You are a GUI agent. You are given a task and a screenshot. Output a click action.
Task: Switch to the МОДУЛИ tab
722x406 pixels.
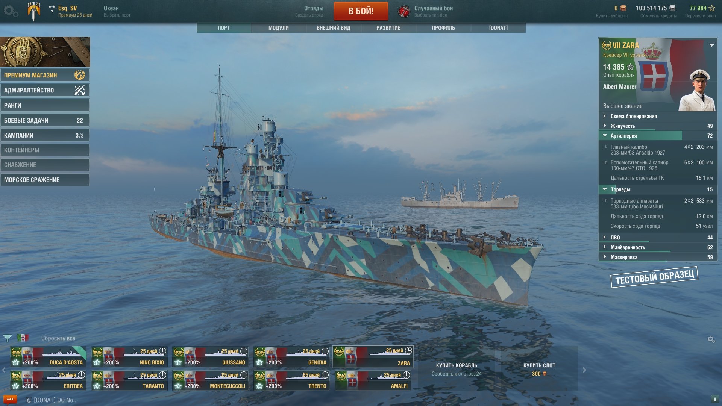pos(279,28)
